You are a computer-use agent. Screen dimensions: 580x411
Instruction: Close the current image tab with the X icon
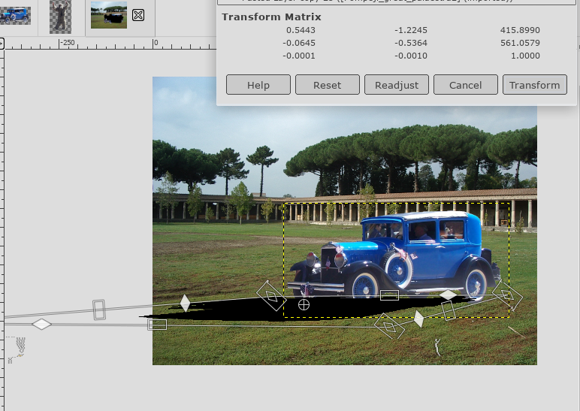(x=138, y=15)
